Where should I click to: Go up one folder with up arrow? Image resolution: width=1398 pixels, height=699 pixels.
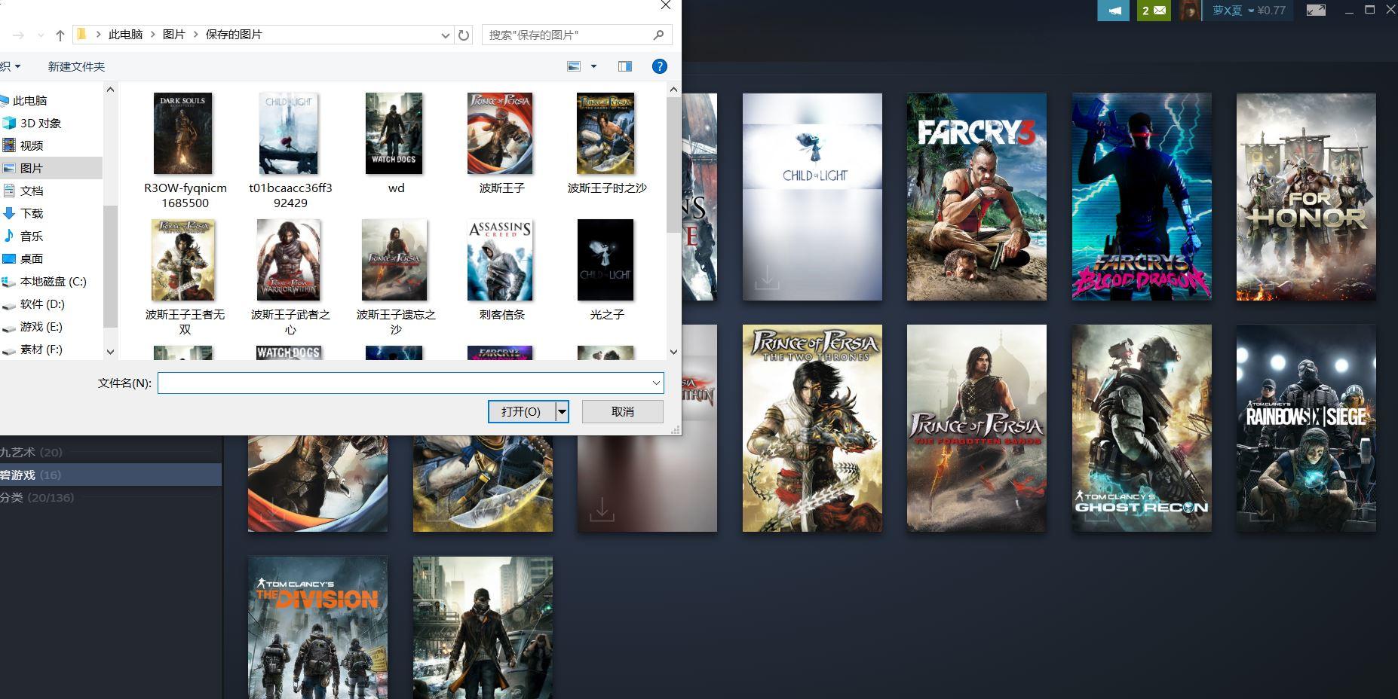tap(60, 35)
